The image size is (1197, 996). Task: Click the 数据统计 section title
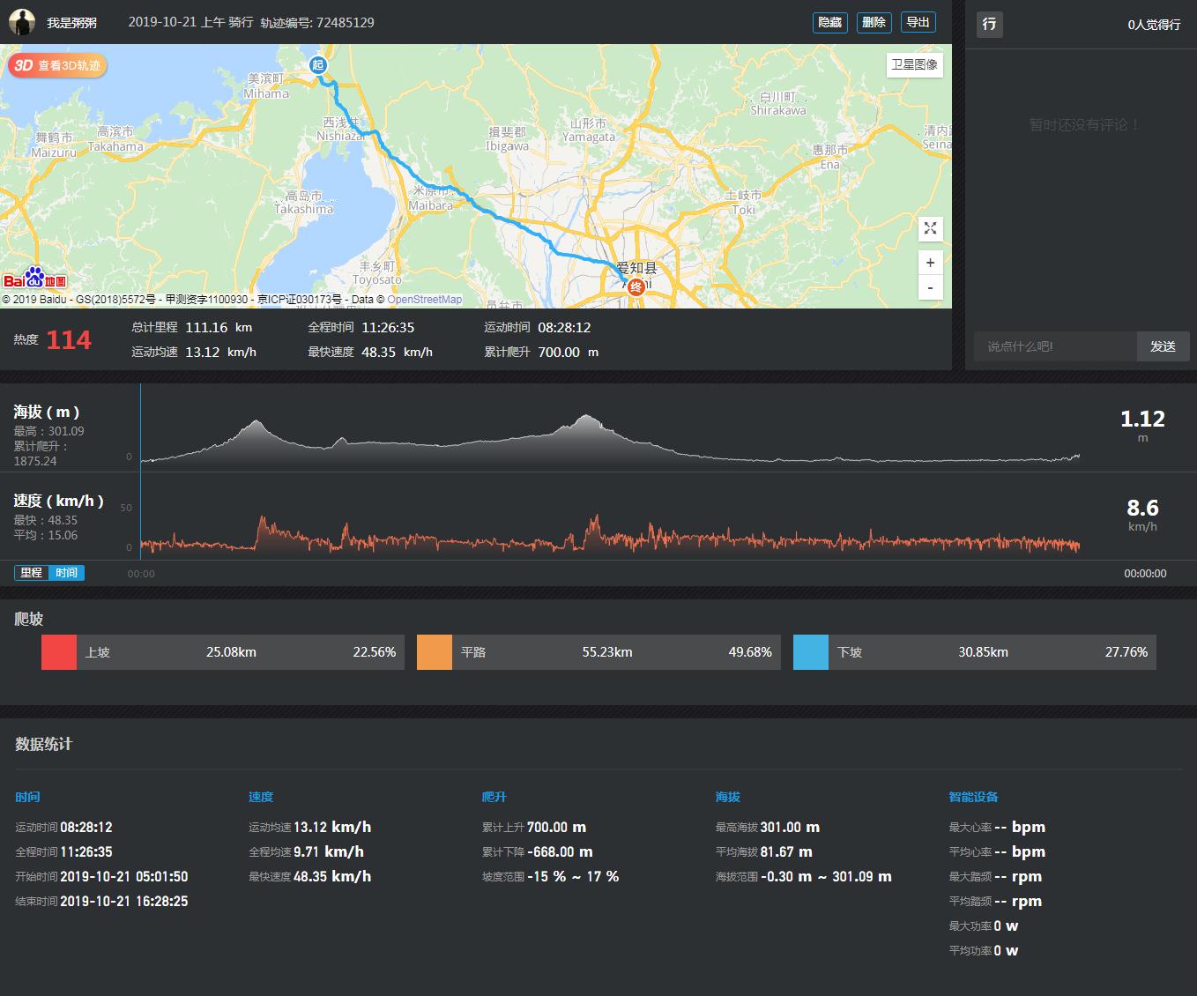pyautogui.click(x=43, y=744)
